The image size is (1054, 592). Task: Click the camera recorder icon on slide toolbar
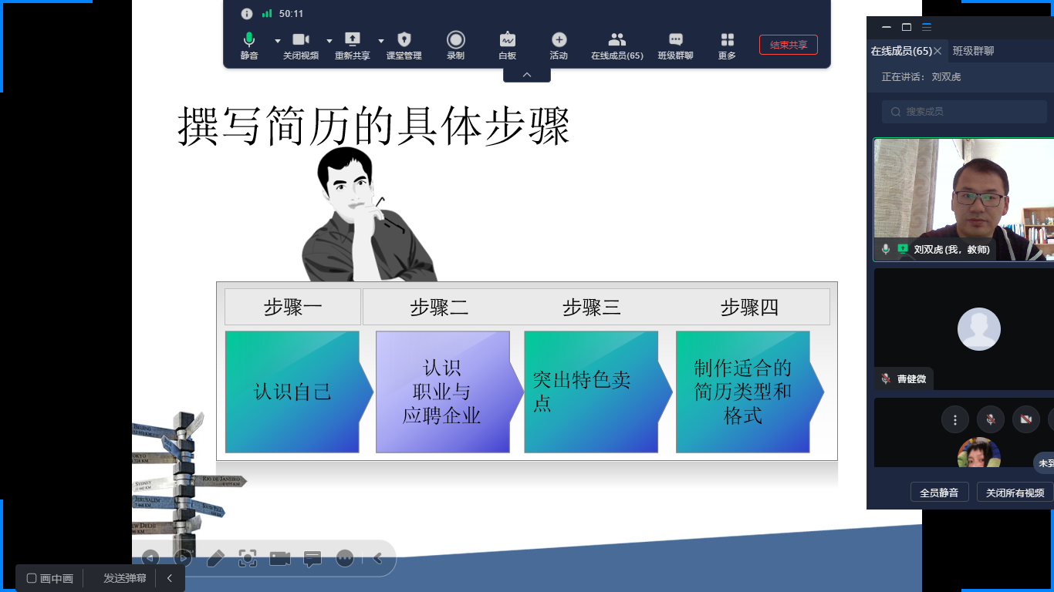pos(280,559)
